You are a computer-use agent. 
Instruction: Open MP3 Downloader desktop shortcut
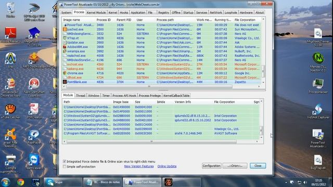pyautogui.click(x=34, y=61)
